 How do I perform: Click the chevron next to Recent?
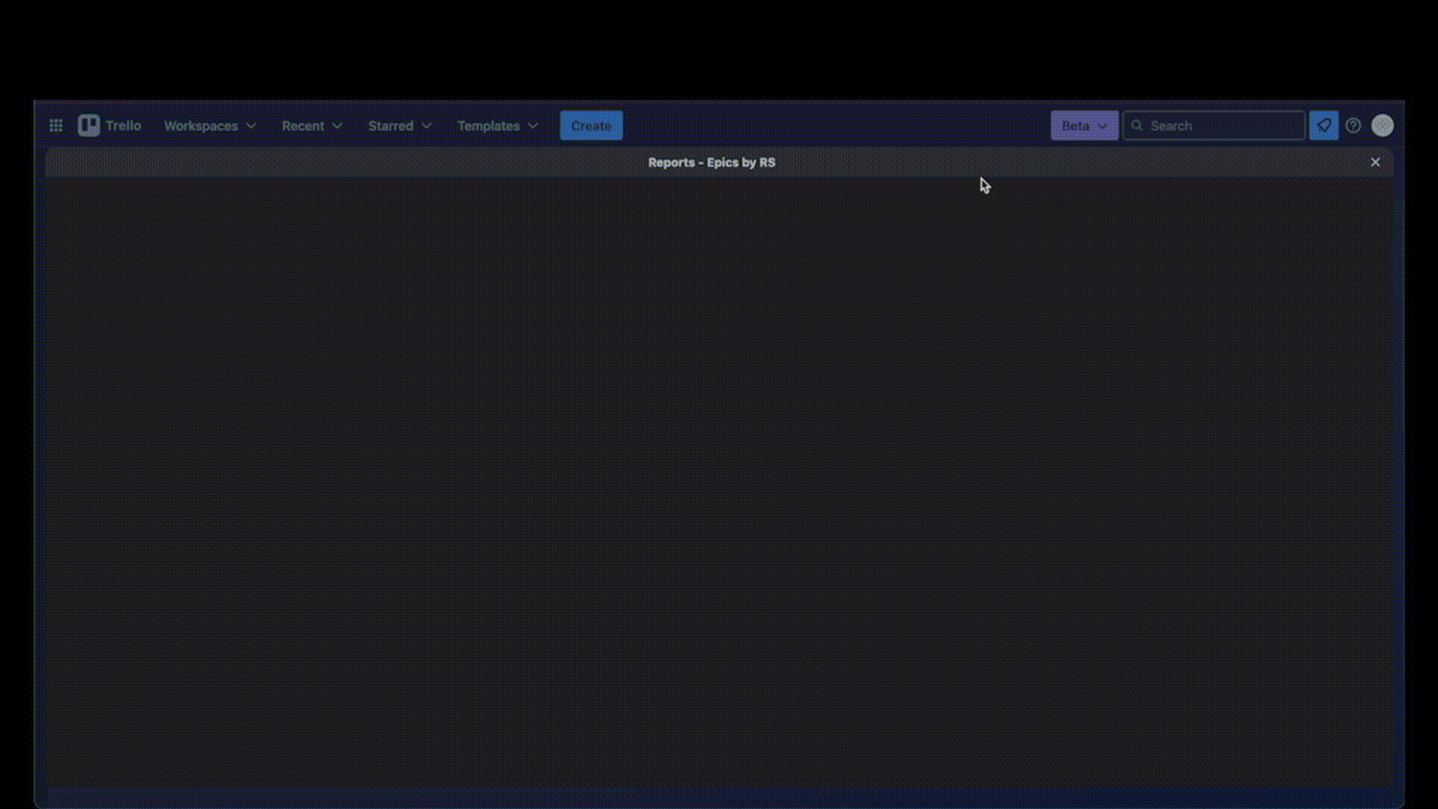(337, 126)
